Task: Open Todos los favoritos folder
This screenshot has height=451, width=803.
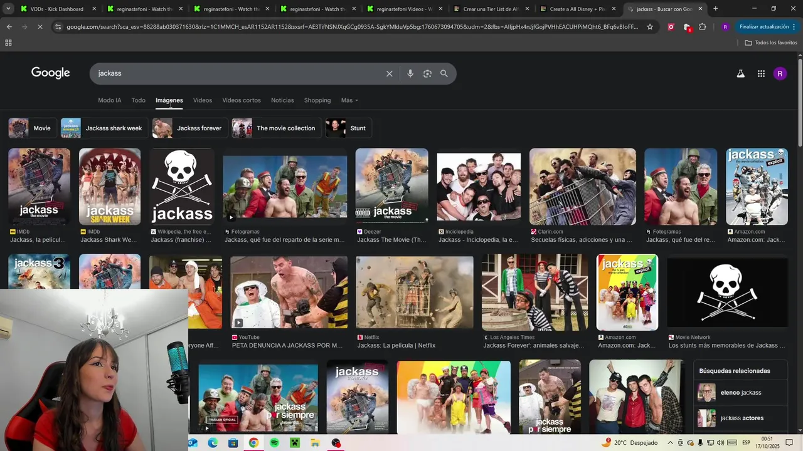Action: coord(771,43)
